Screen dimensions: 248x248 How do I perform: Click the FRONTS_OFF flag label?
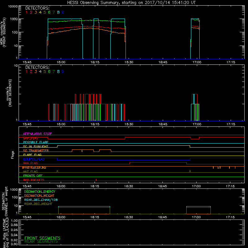tap(33, 176)
